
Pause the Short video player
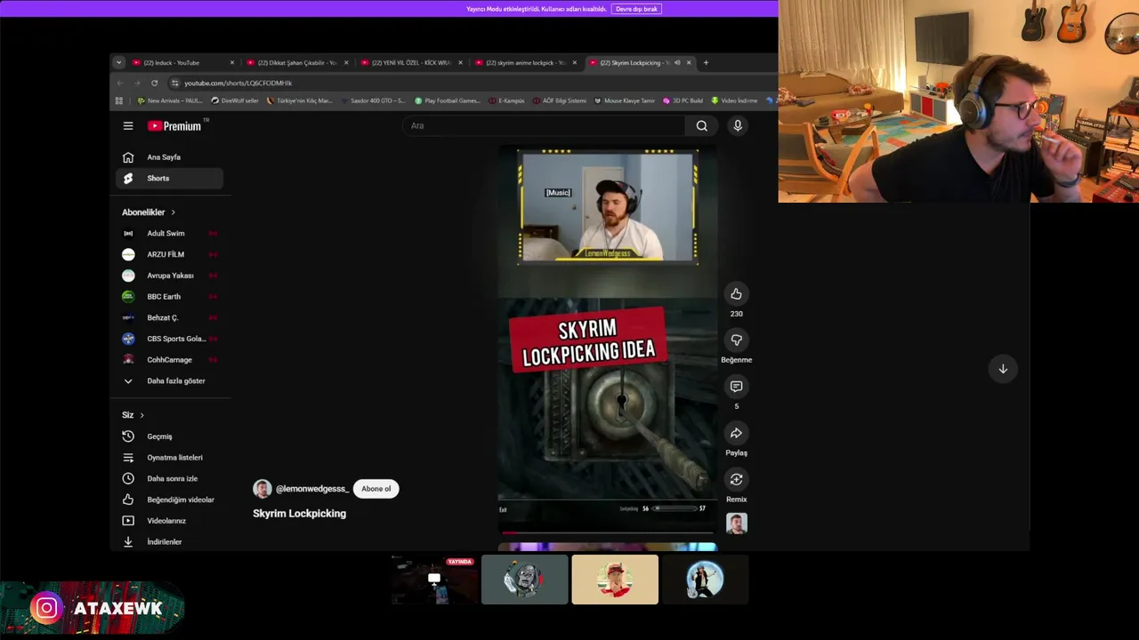pos(607,342)
